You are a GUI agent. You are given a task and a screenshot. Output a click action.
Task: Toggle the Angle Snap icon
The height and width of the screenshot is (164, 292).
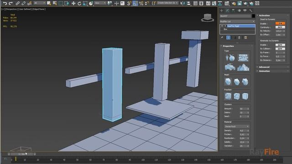click(x=135, y=3)
